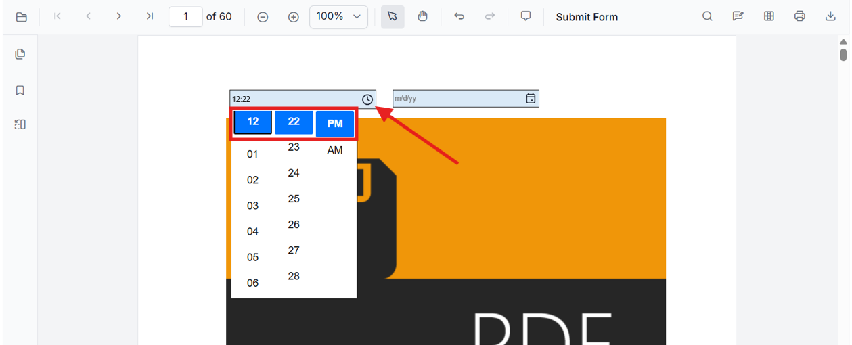
Task: Jump to last page
Action: (150, 16)
